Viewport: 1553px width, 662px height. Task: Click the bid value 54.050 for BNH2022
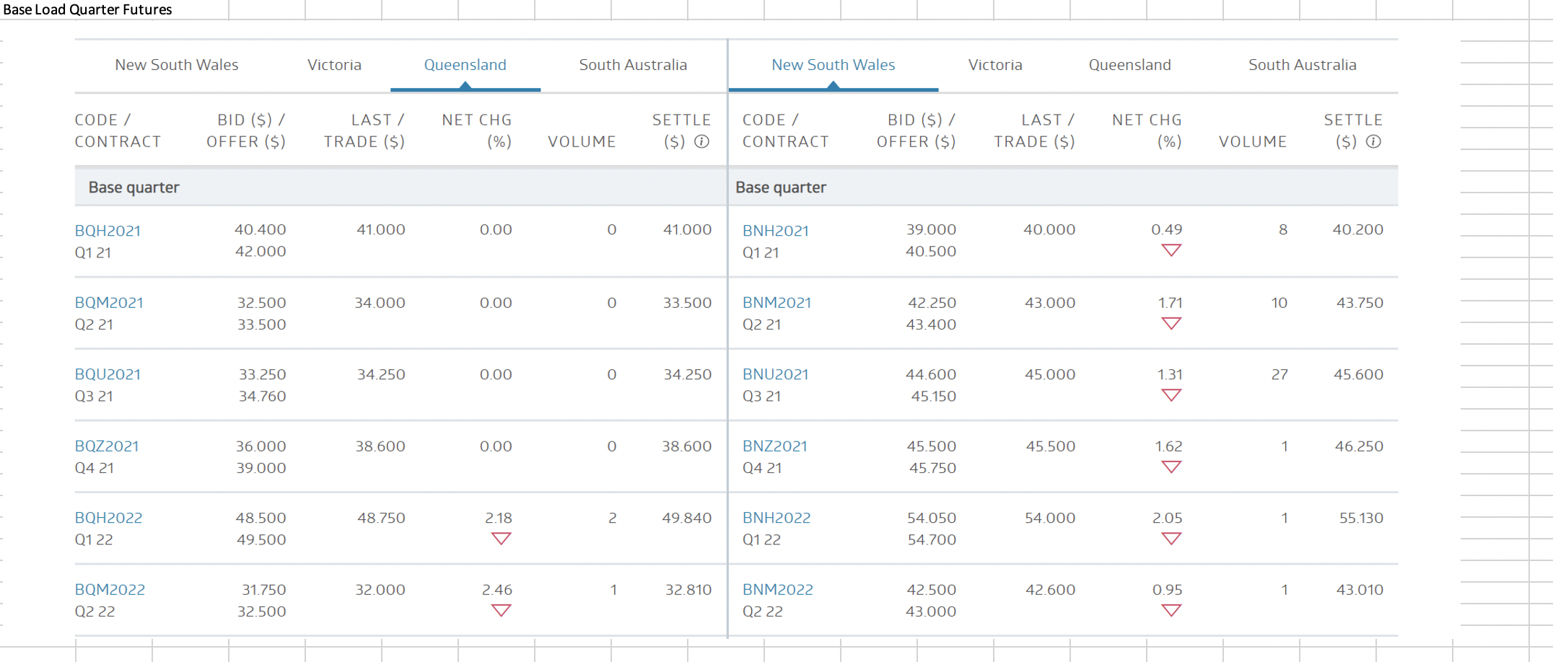[x=932, y=518]
